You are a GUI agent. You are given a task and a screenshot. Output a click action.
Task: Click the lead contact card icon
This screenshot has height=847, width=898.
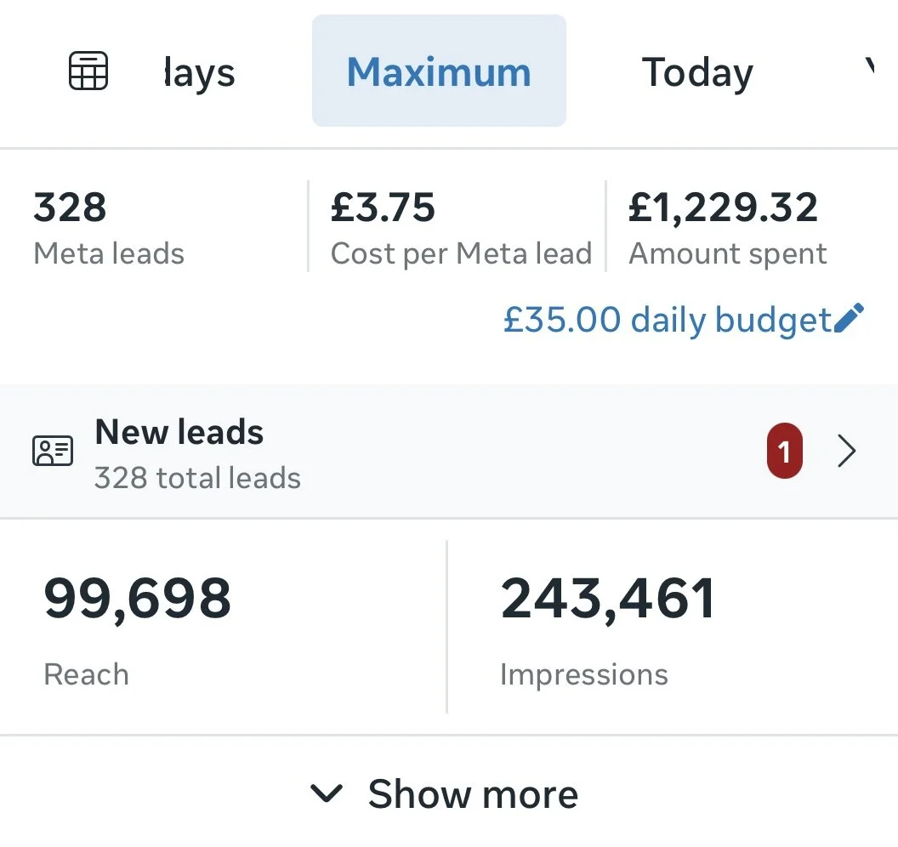(53, 451)
